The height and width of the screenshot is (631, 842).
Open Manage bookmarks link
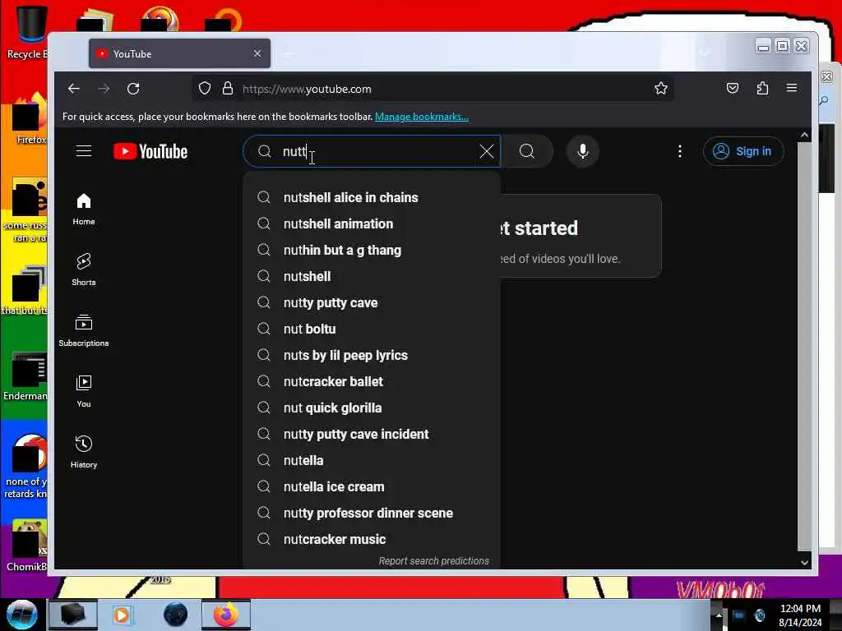422,117
